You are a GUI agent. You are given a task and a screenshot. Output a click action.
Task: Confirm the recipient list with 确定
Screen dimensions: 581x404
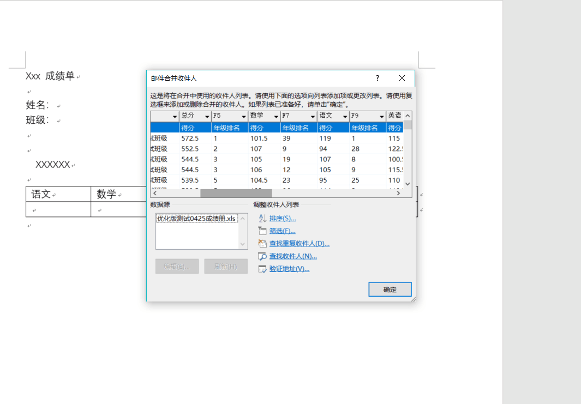point(390,290)
